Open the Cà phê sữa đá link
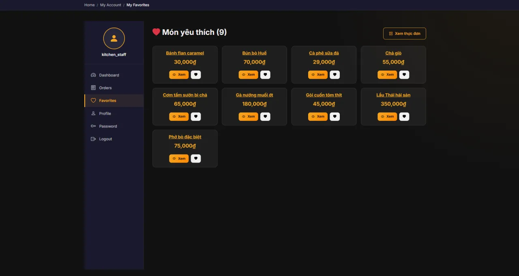 pyautogui.click(x=324, y=53)
